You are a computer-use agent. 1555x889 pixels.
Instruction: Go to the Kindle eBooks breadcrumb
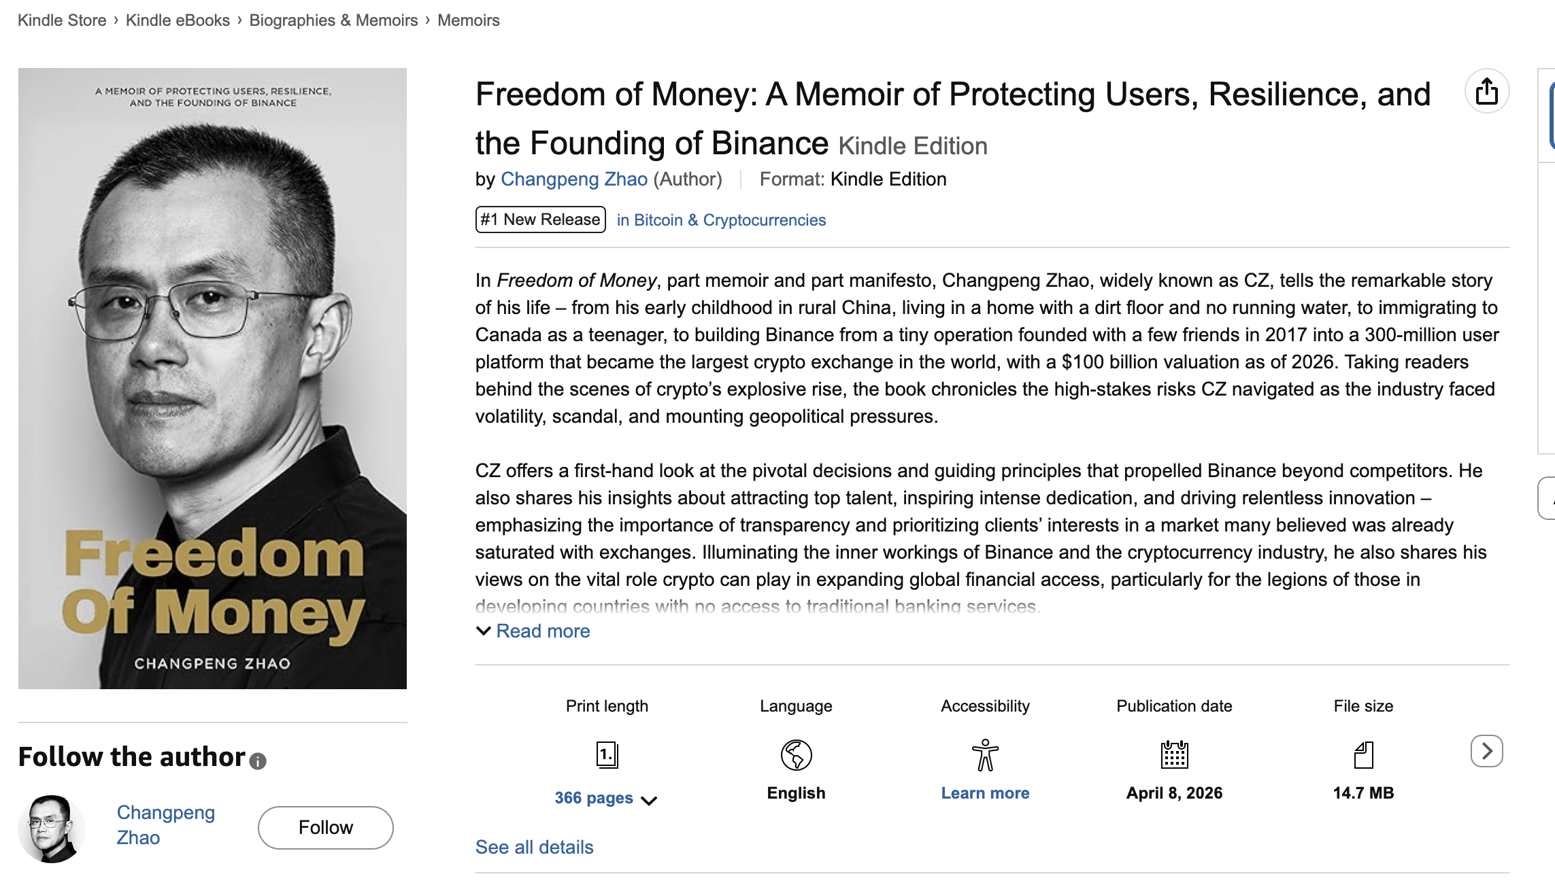click(x=178, y=20)
